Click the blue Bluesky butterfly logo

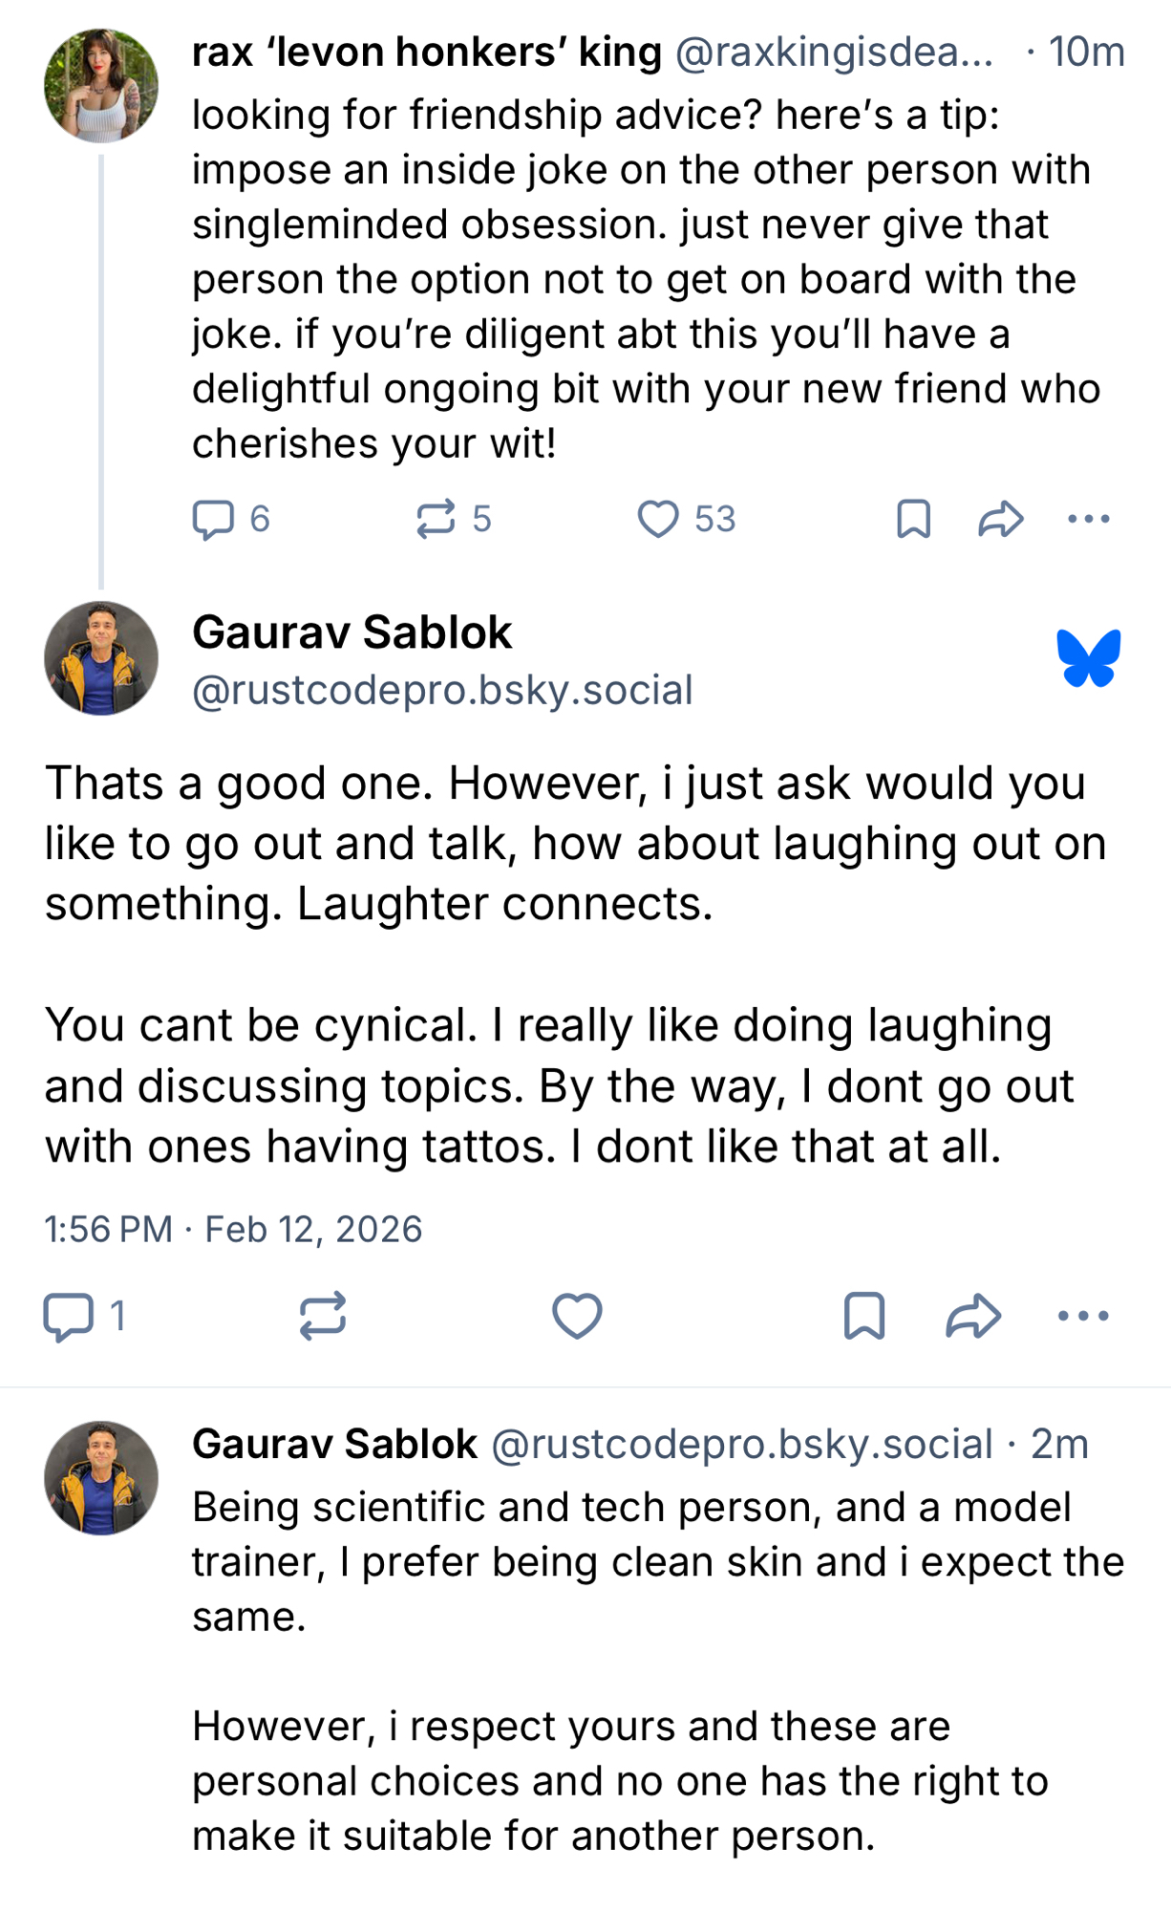point(1088,658)
